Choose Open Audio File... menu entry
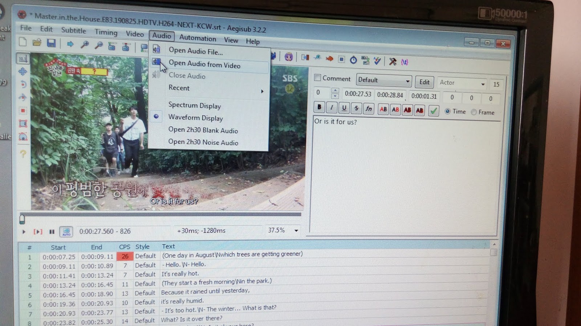The image size is (581, 326). 195,52
